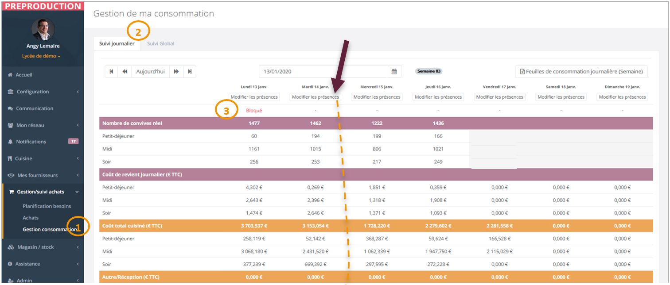
Task: Click the Admin users icon
Action: [x=11, y=280]
